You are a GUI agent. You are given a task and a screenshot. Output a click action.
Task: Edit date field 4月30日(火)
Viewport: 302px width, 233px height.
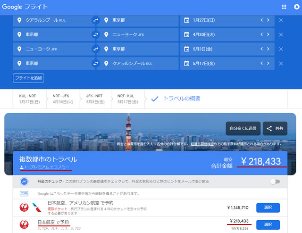coord(227,34)
